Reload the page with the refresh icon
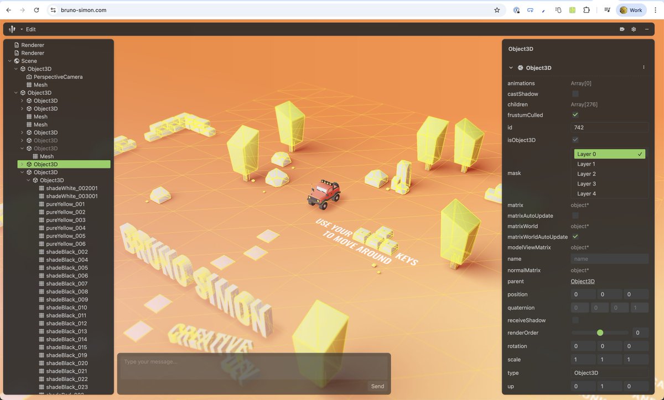Image resolution: width=664 pixels, height=400 pixels. point(37,10)
